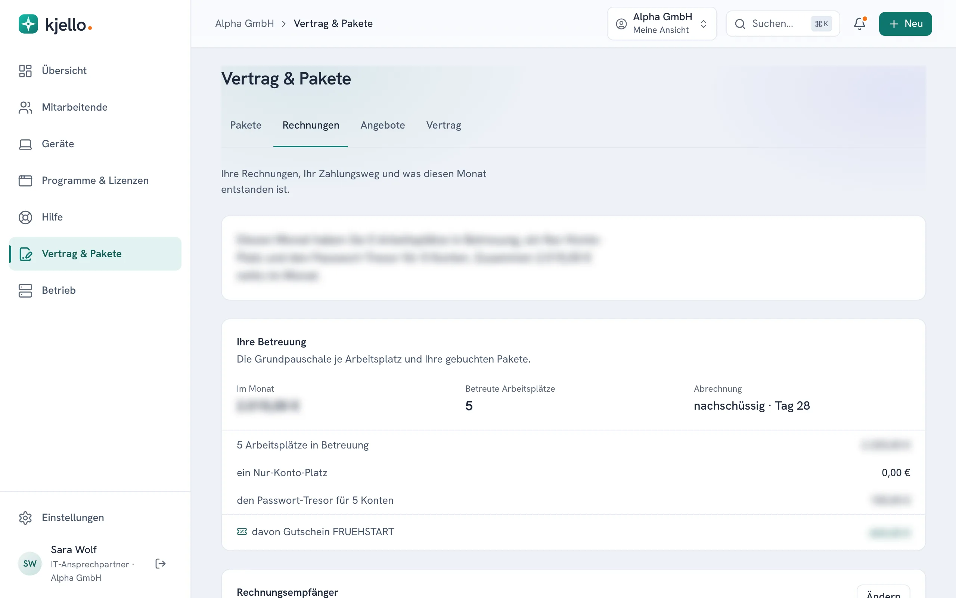Log out via the exit arrow icon
The height and width of the screenshot is (598, 956).
pos(160,564)
